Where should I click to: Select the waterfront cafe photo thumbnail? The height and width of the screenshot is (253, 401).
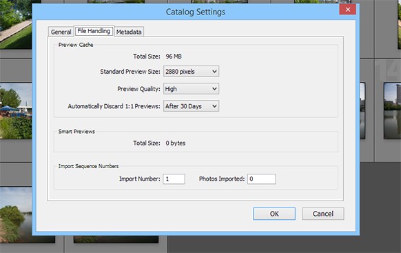[x=16, y=111]
